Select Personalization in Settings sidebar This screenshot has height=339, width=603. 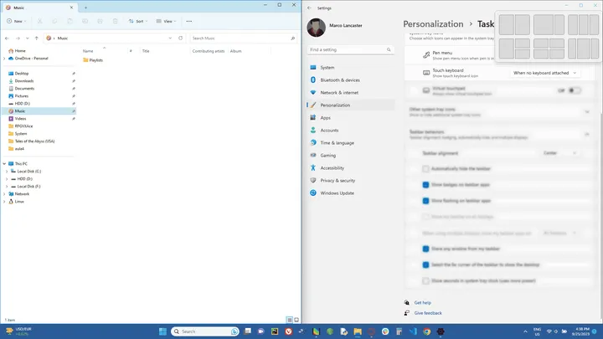(x=335, y=105)
